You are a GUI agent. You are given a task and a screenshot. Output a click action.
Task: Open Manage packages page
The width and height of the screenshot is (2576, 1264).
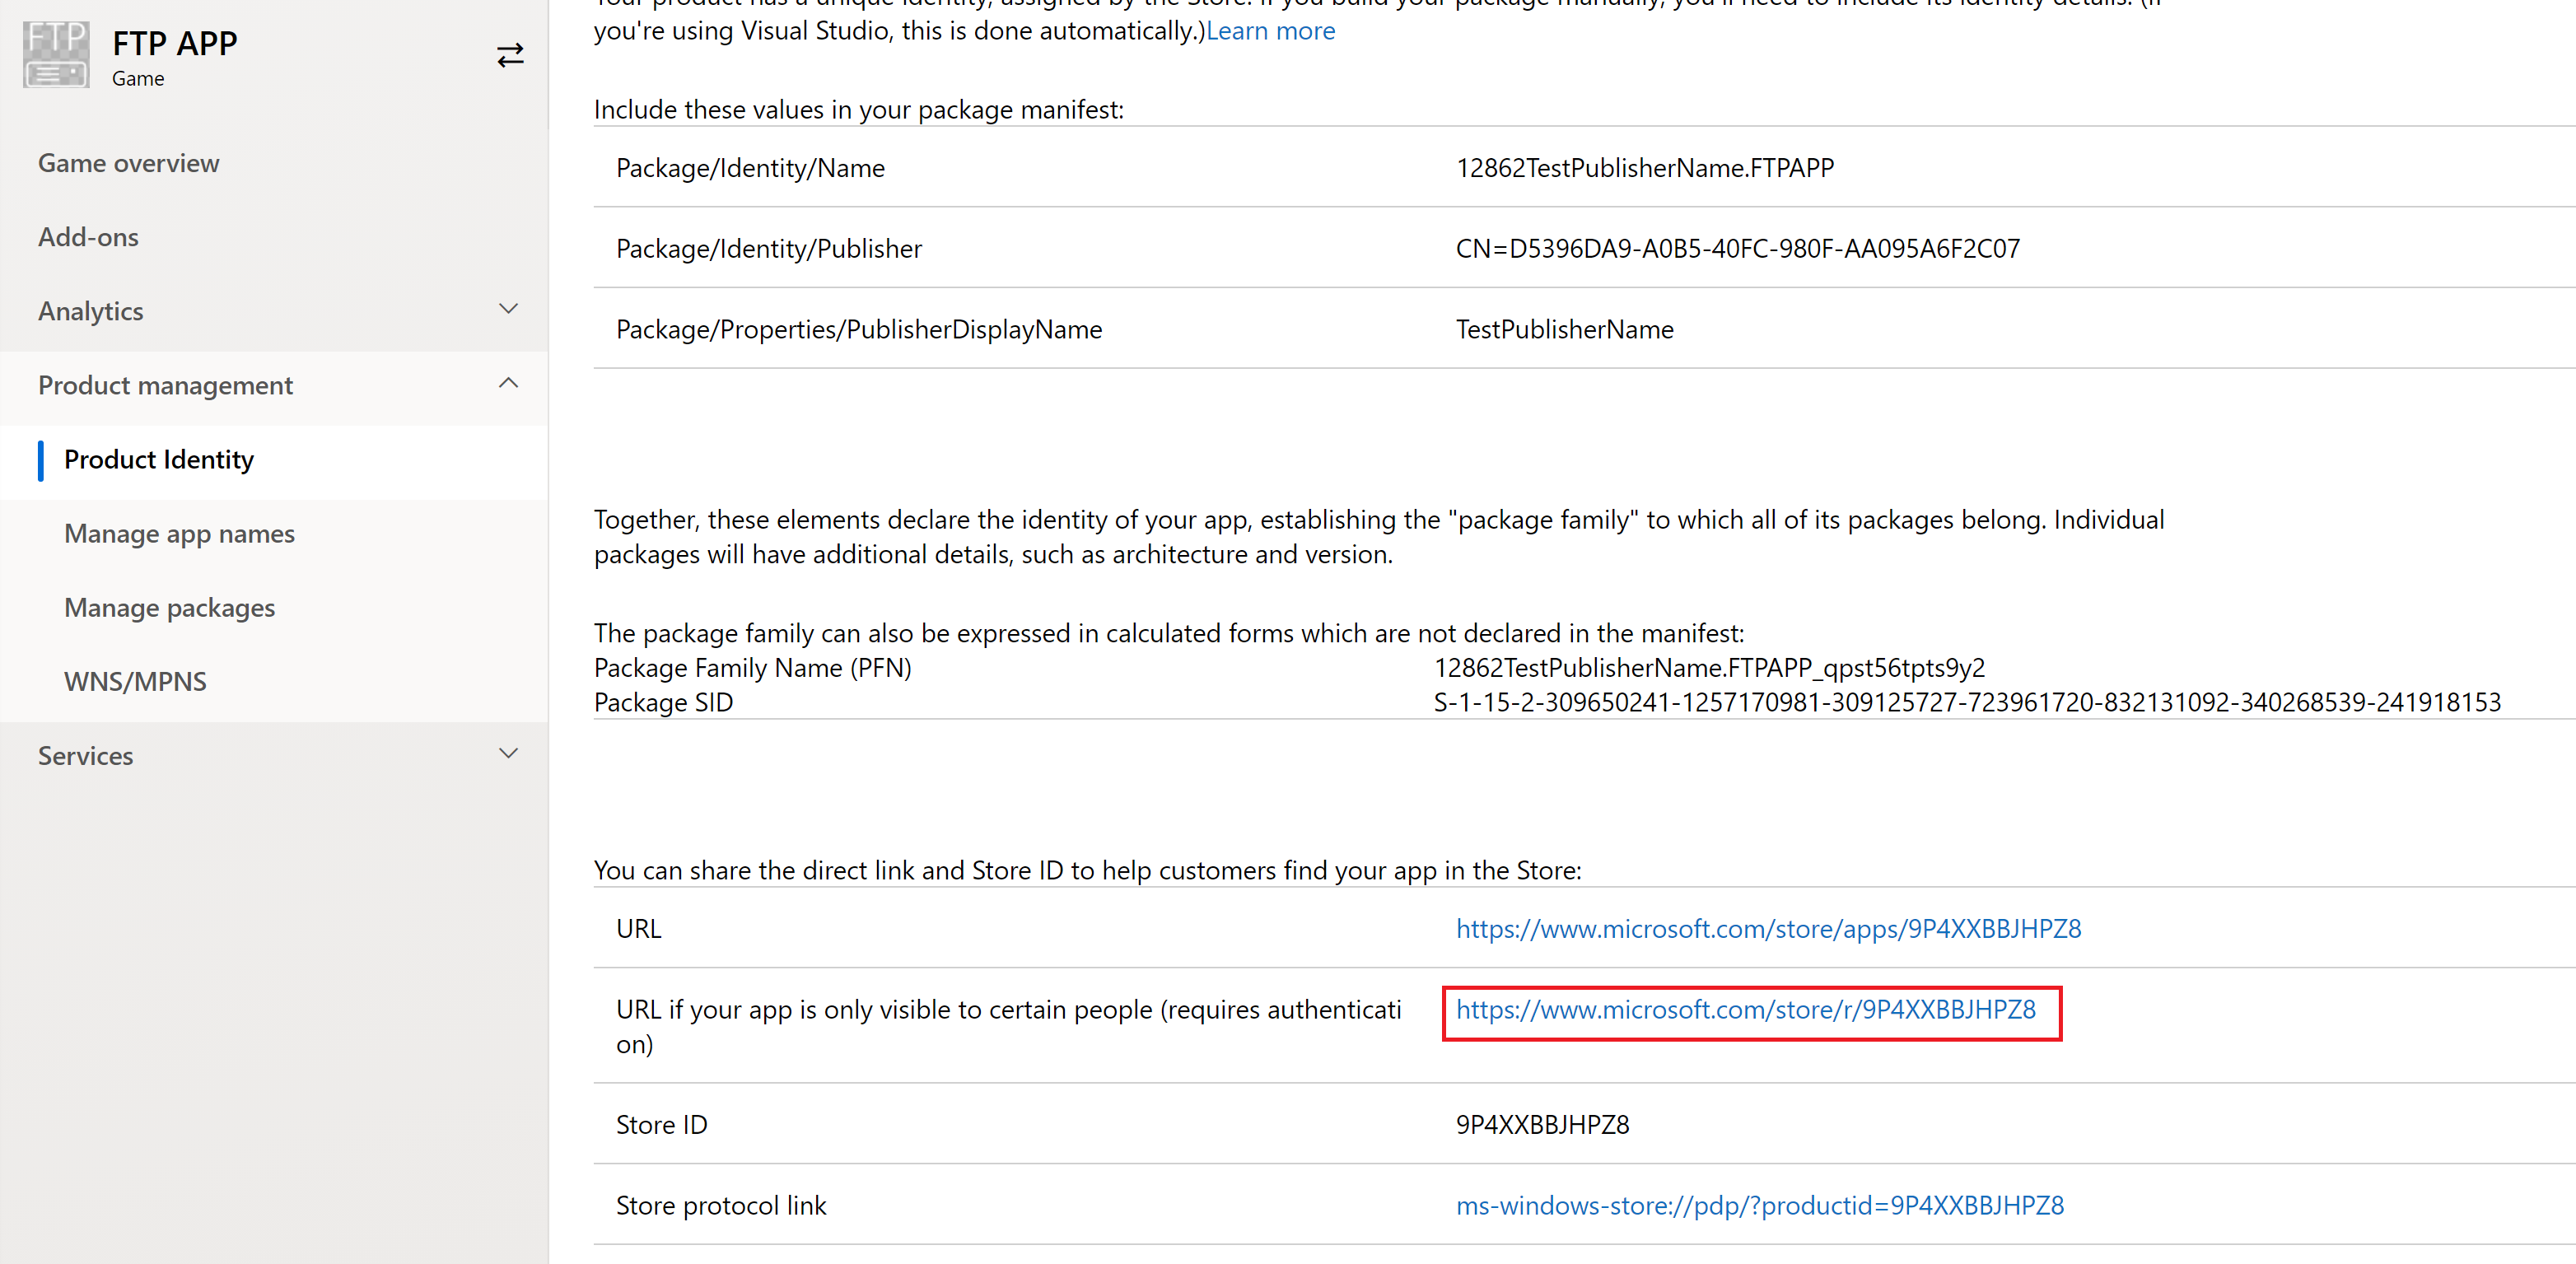tap(169, 607)
